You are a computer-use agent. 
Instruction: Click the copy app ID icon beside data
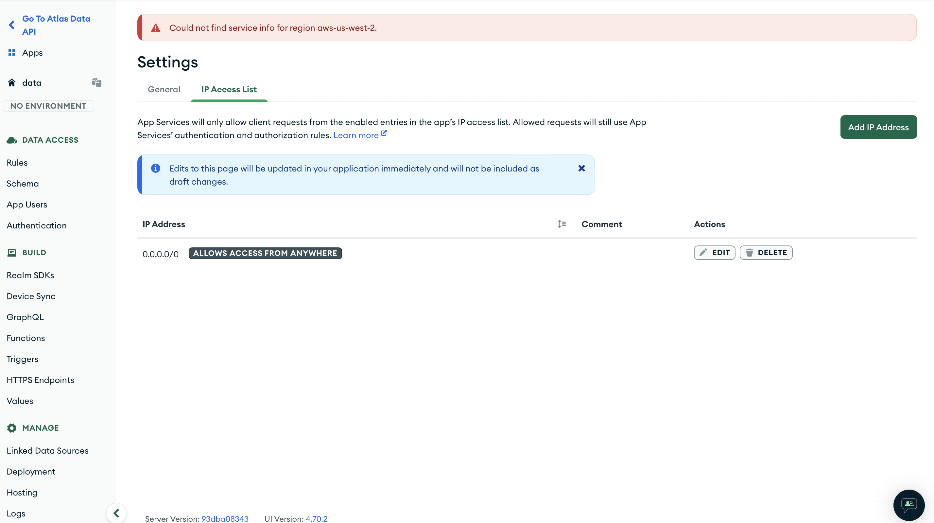[x=96, y=82]
